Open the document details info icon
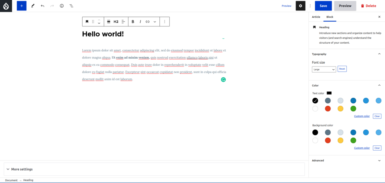Viewport: 385px width, 183px height. (x=62, y=6)
